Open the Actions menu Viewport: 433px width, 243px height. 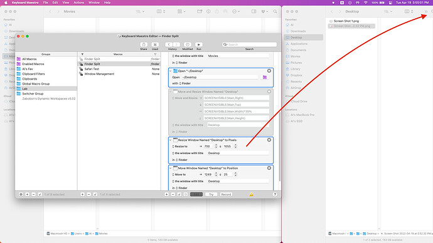point(78,3)
